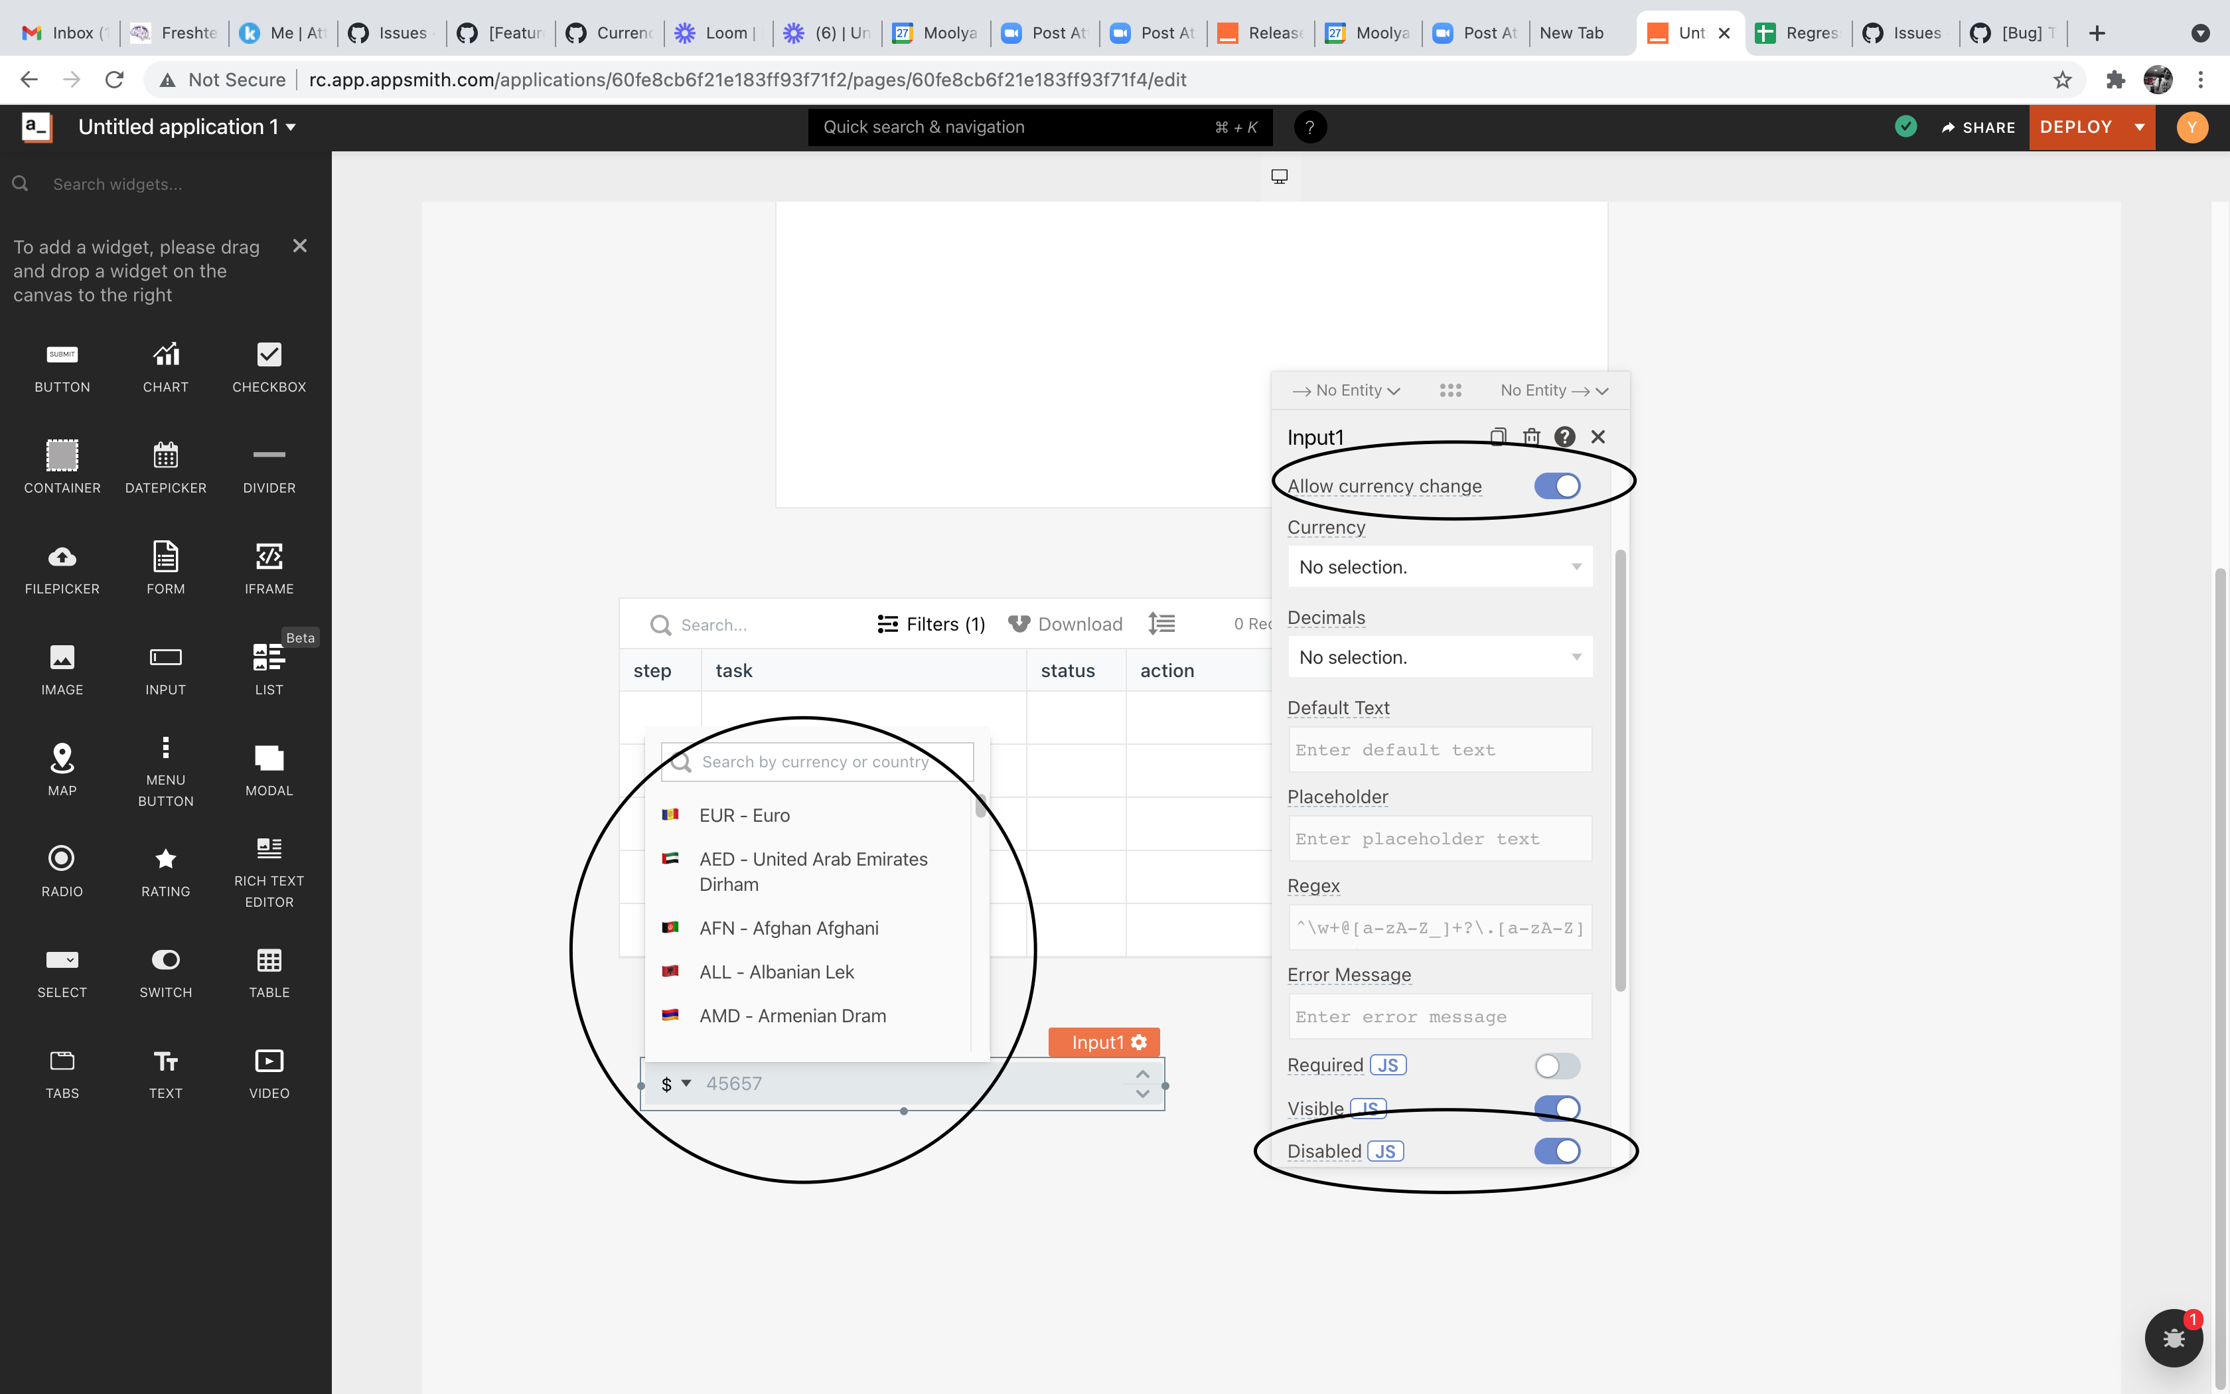Image resolution: width=2230 pixels, height=1394 pixels.
Task: Click the DEPLOY button
Action: [2075, 127]
